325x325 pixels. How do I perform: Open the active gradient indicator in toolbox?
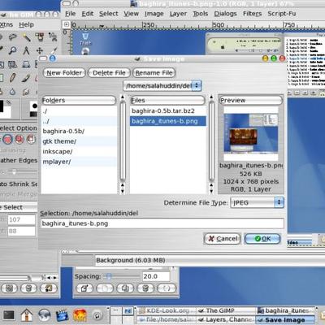(x=34, y=115)
